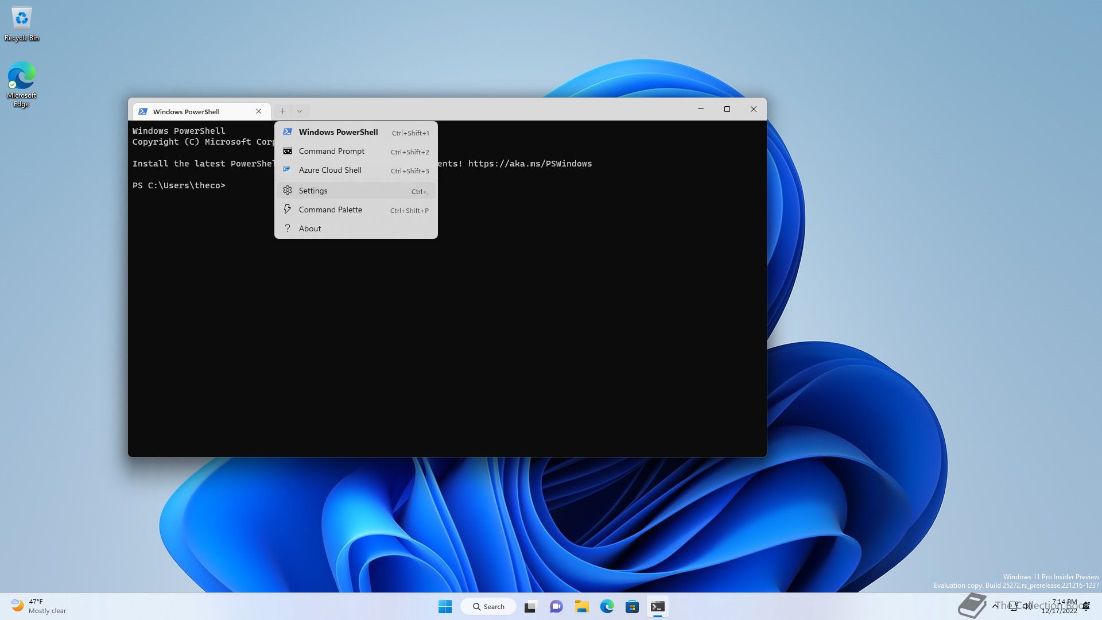Open a new tab with the plus button

coord(282,111)
